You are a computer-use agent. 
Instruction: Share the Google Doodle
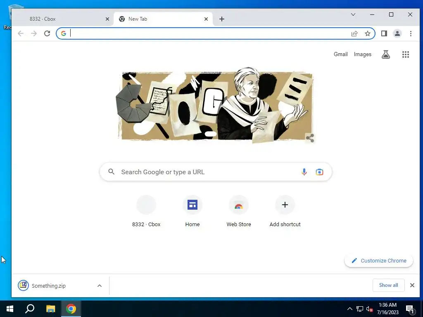click(310, 138)
